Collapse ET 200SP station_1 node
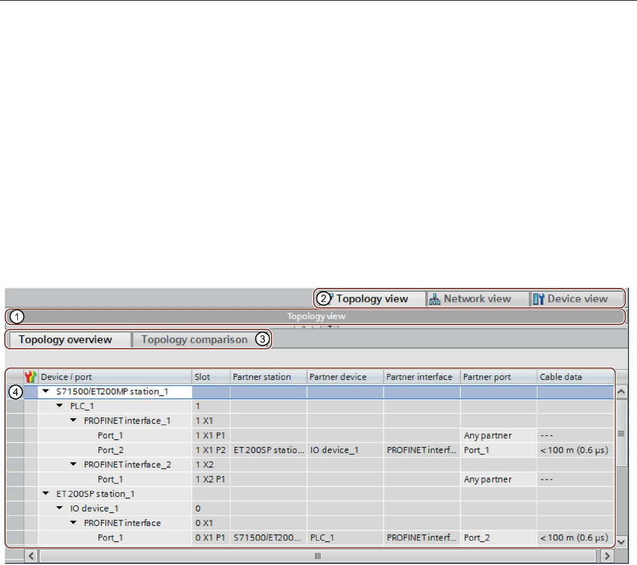Image resolution: width=637 pixels, height=565 pixels. pos(46,493)
